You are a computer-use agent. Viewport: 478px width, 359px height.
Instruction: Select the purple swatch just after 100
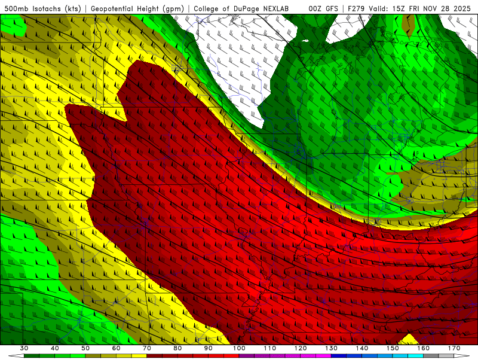click(x=247, y=355)
